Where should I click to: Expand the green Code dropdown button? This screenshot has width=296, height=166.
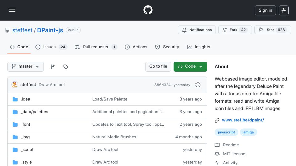pyautogui.click(x=190, y=67)
